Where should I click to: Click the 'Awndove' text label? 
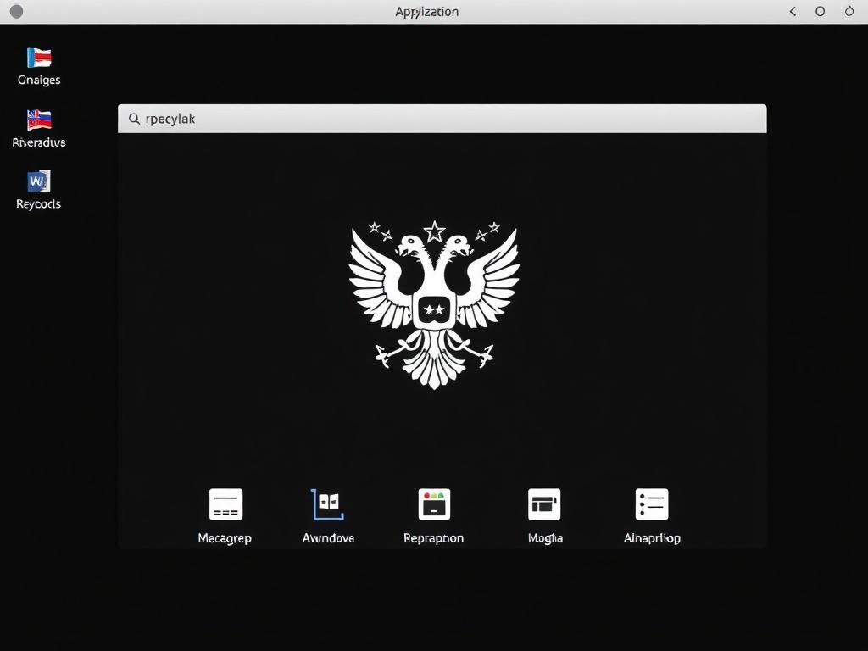[328, 538]
